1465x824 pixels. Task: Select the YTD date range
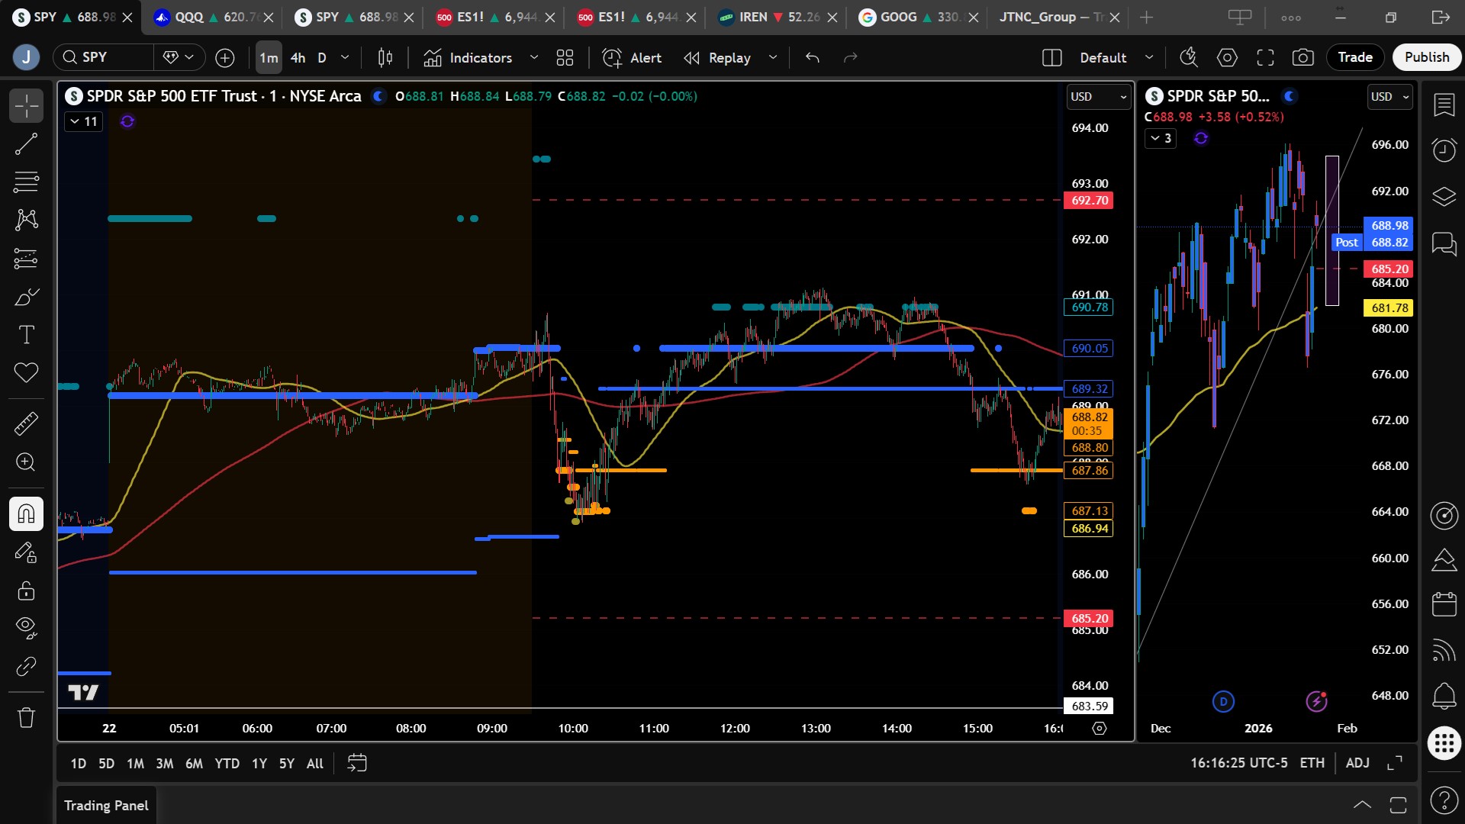(227, 763)
